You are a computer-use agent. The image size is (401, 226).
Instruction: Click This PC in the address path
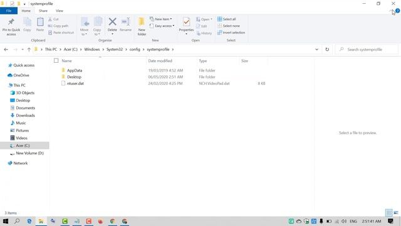point(51,50)
